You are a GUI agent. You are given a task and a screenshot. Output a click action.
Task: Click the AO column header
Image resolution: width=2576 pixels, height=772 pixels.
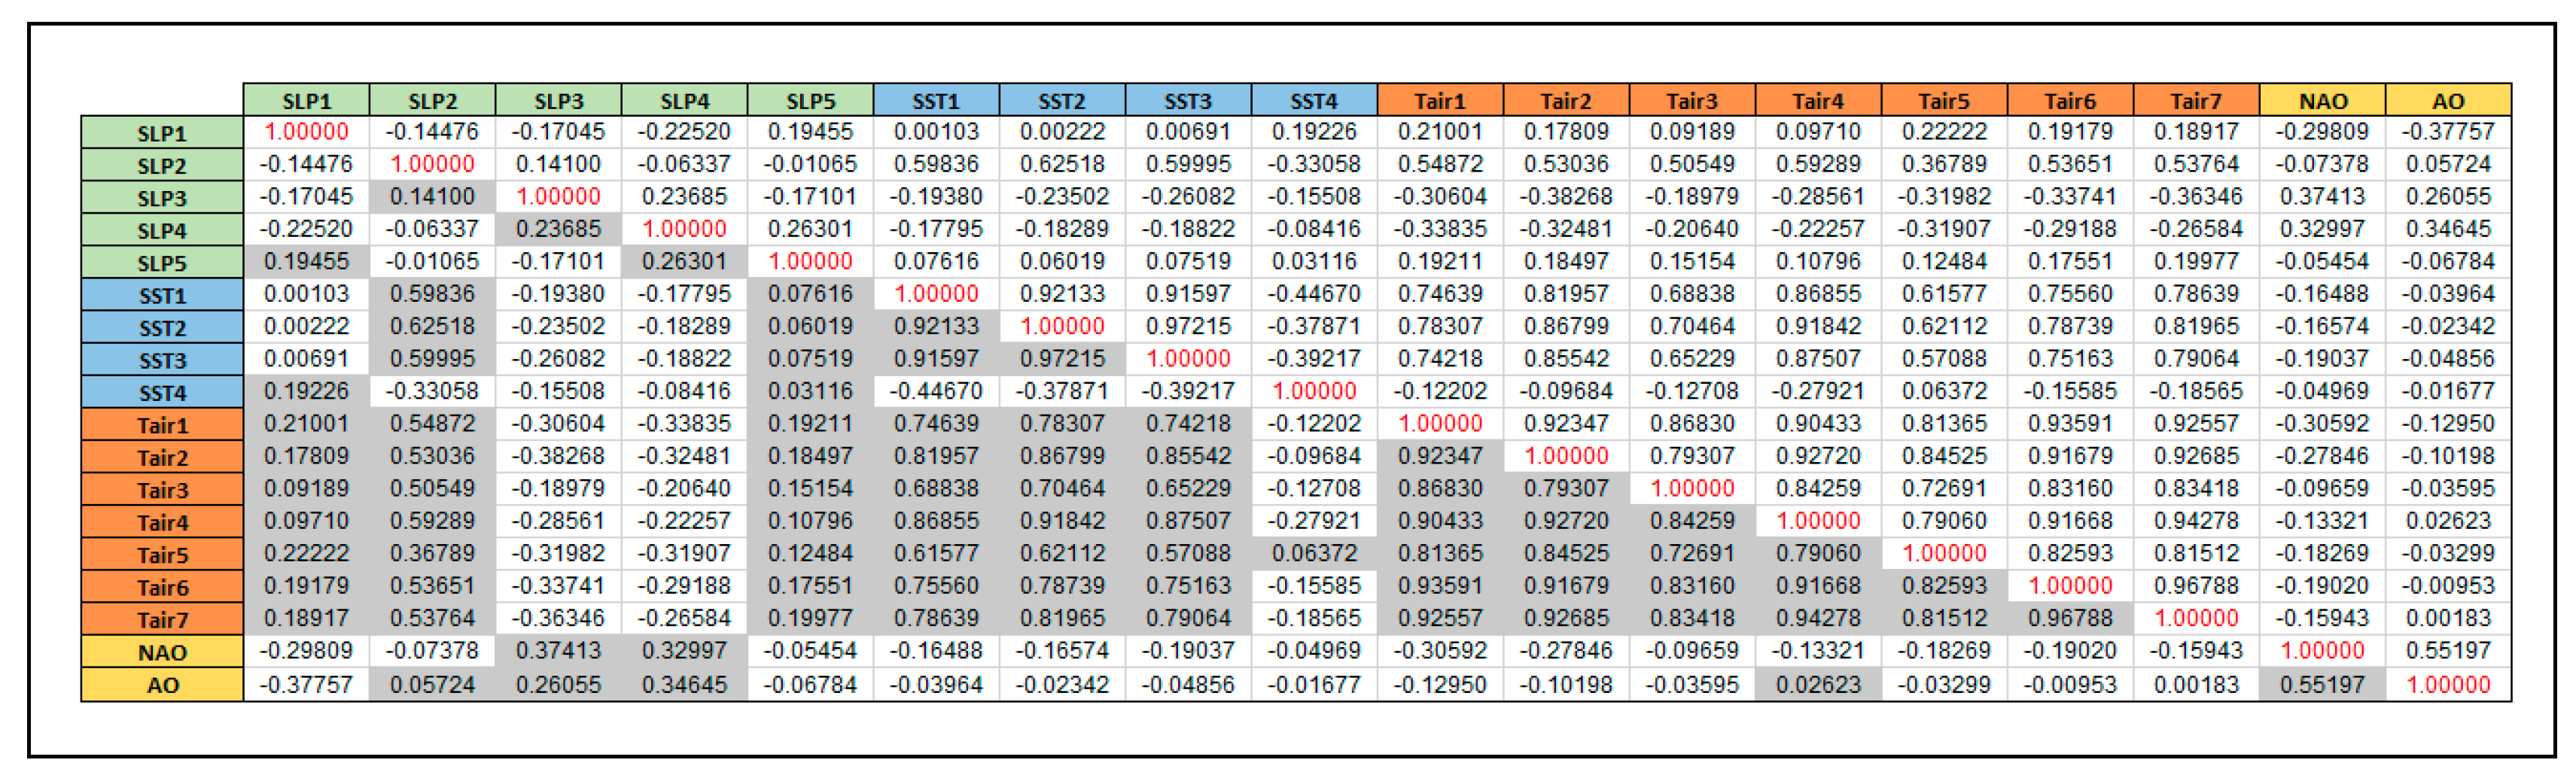[2448, 100]
